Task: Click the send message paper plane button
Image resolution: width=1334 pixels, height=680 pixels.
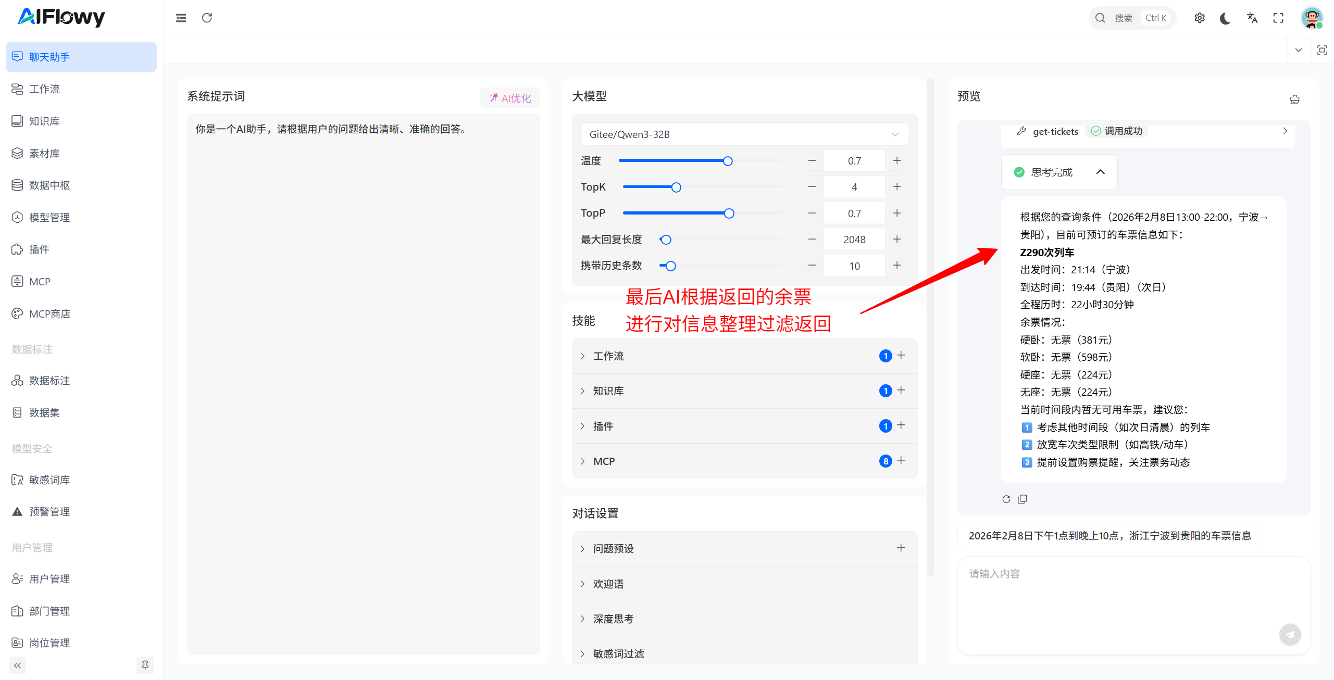Action: pos(1290,634)
